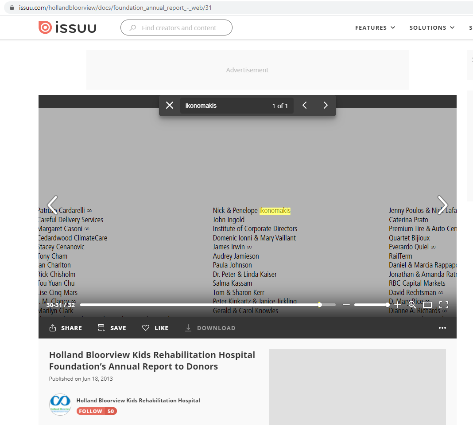Image resolution: width=473 pixels, height=425 pixels.
Task: Click 'Paula Johnson' in donor list
Action: pyautogui.click(x=232, y=265)
